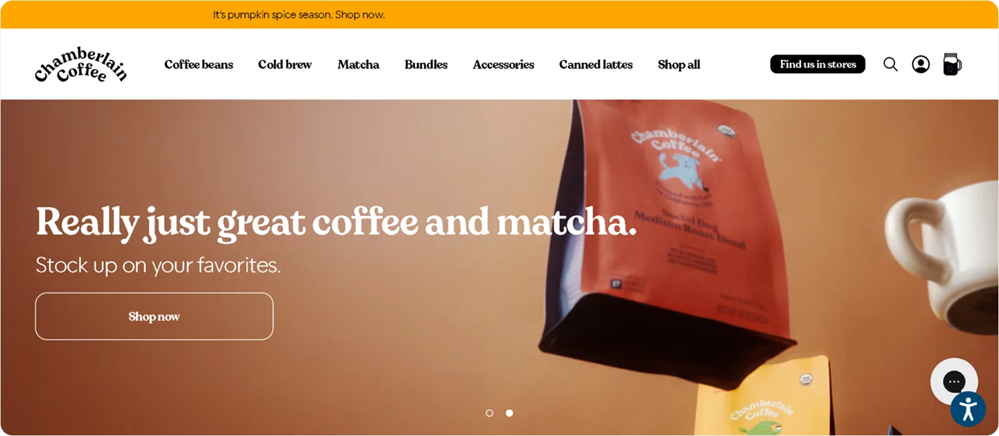Viewport: 999px width, 436px height.
Task: Open the Cold brew menu
Action: pyautogui.click(x=285, y=64)
